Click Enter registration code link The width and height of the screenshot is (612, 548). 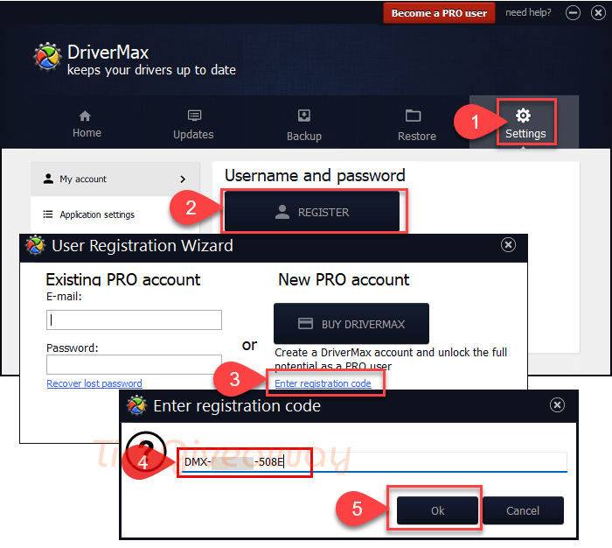tap(323, 383)
